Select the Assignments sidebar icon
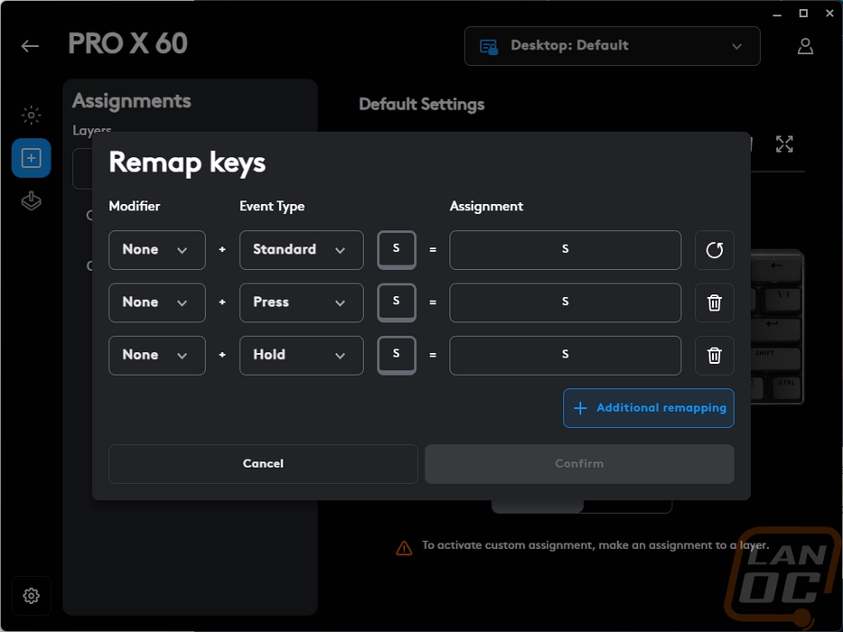 tap(32, 158)
